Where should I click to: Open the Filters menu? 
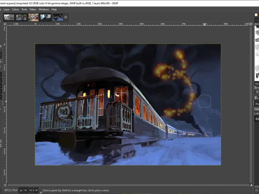click(33, 9)
